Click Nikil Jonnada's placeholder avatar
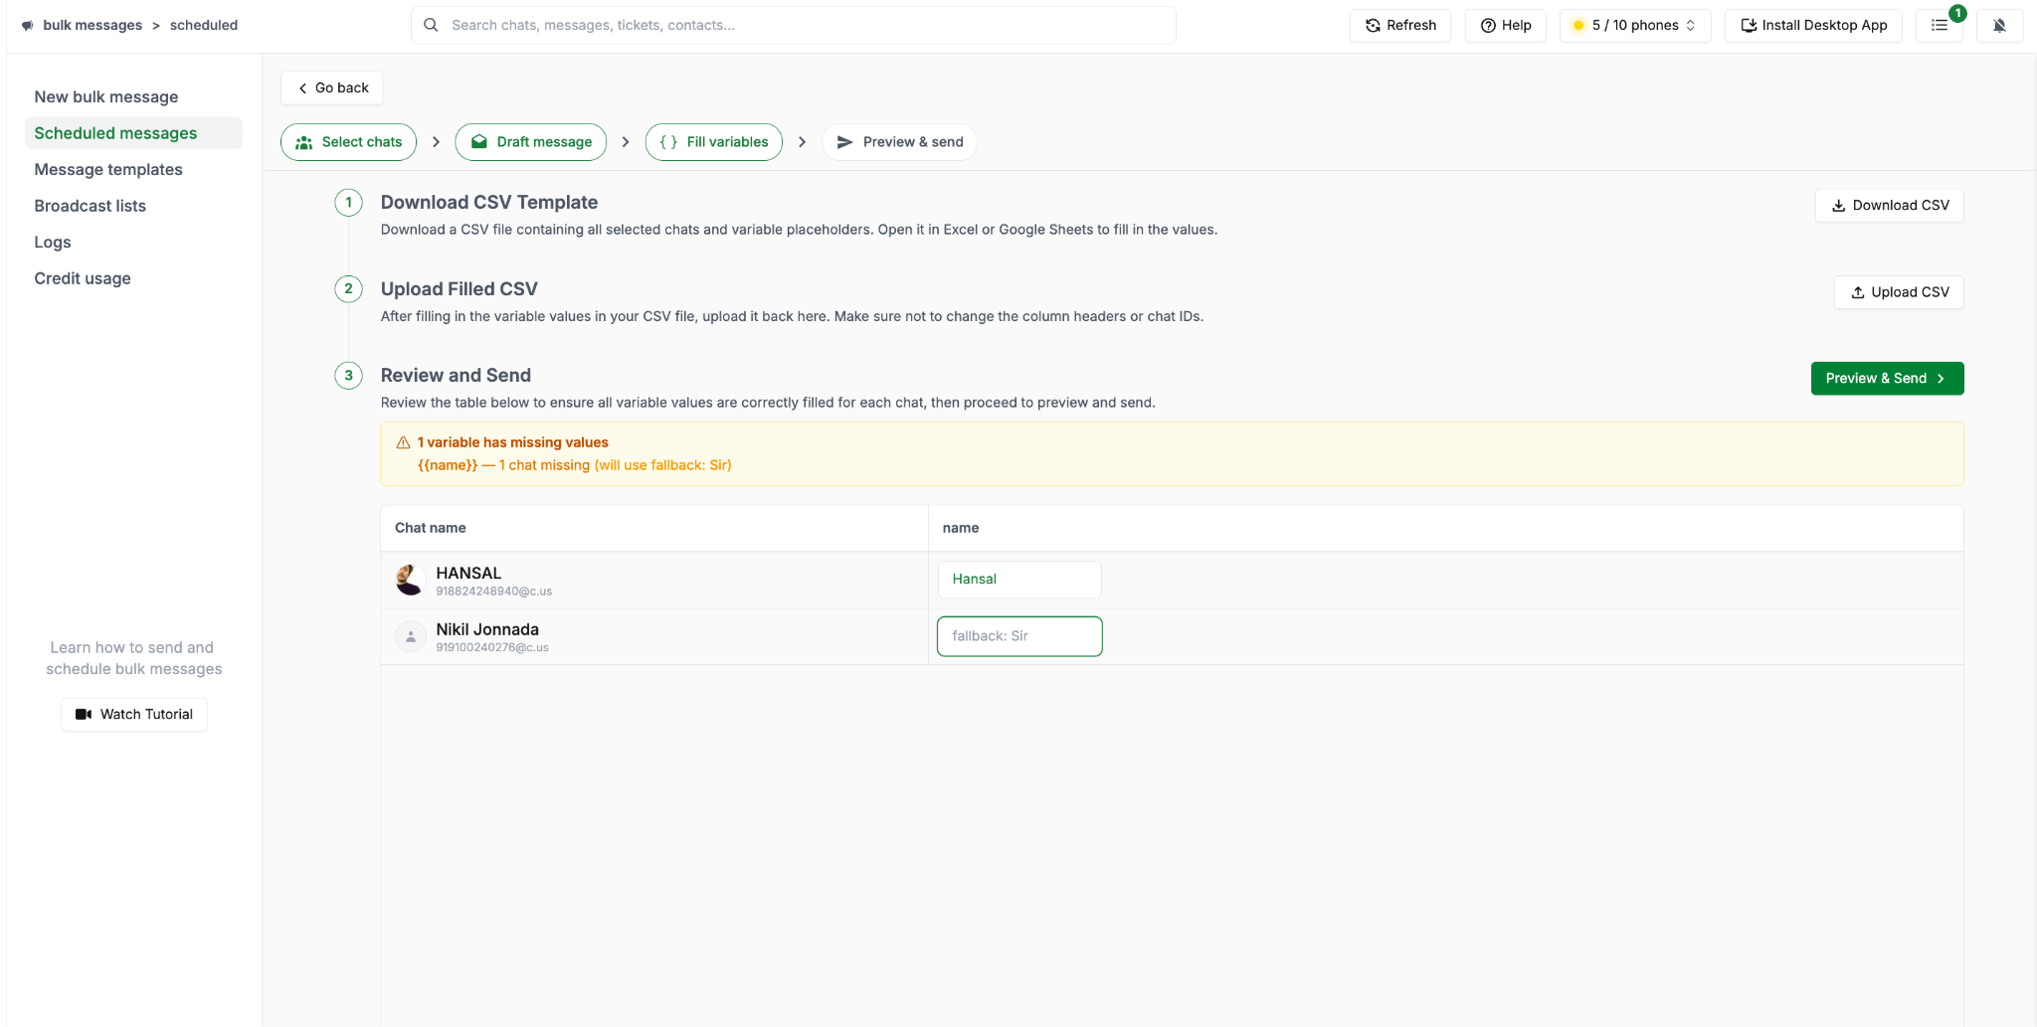2037x1027 pixels. 410,636
